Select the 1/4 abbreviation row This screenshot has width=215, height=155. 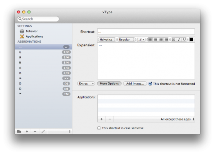point(43,57)
